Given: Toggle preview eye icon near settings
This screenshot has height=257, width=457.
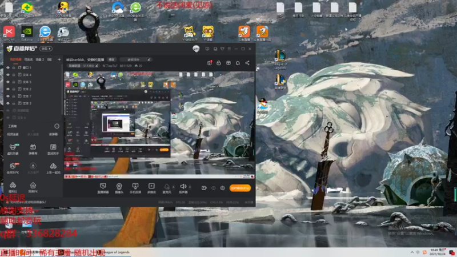Looking at the screenshot, I should click(x=213, y=188).
